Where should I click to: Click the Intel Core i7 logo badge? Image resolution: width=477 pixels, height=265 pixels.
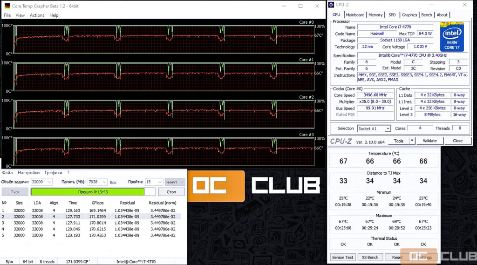tap(451, 36)
